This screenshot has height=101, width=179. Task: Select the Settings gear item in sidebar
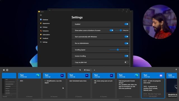44,42
